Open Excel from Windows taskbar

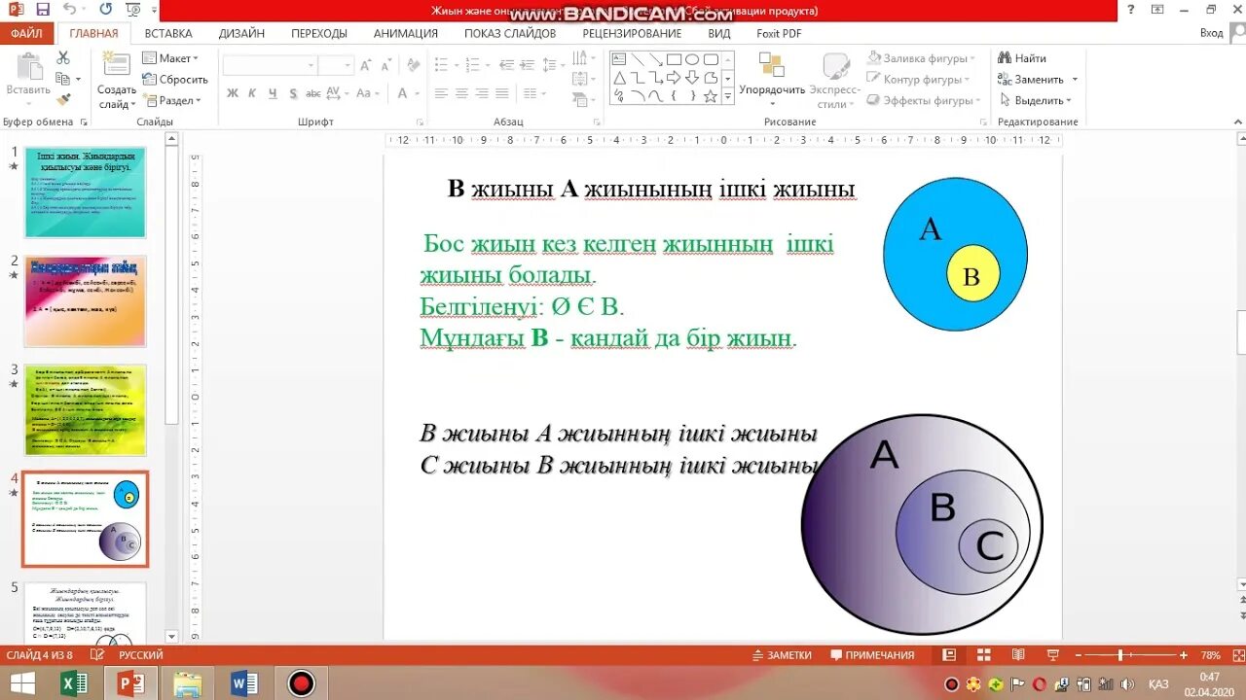75,683
